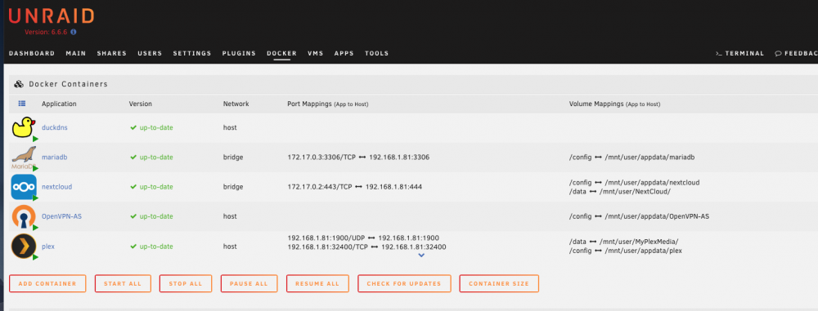Select the Docker tab
The image size is (818, 311).
[281, 53]
